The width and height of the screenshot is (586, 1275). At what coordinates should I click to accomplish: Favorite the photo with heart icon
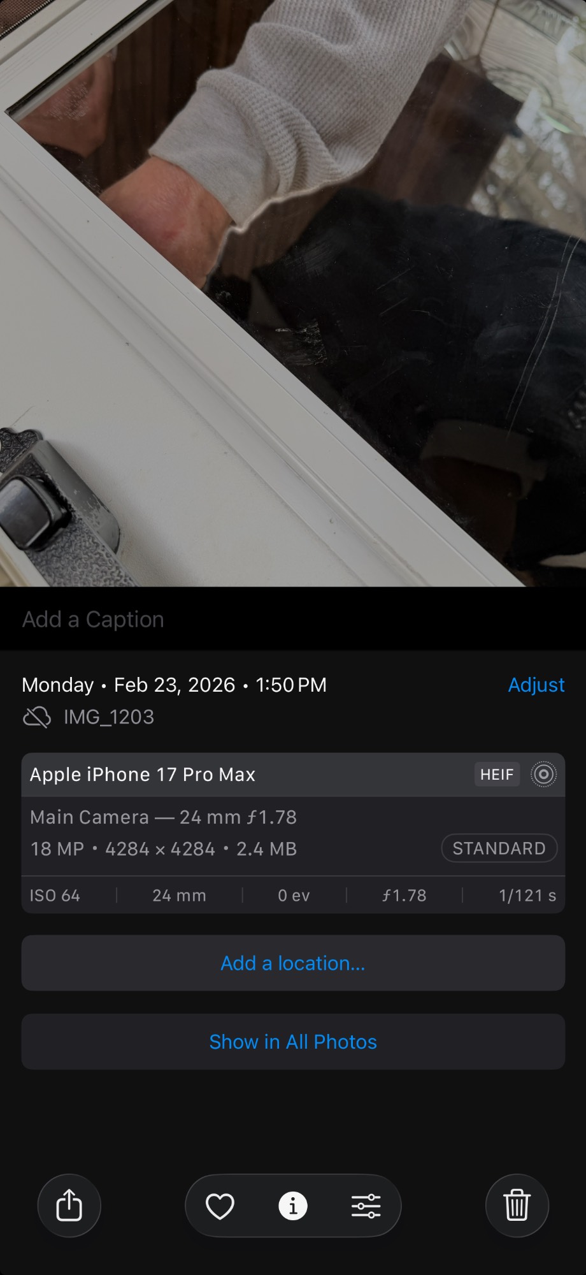point(220,1206)
